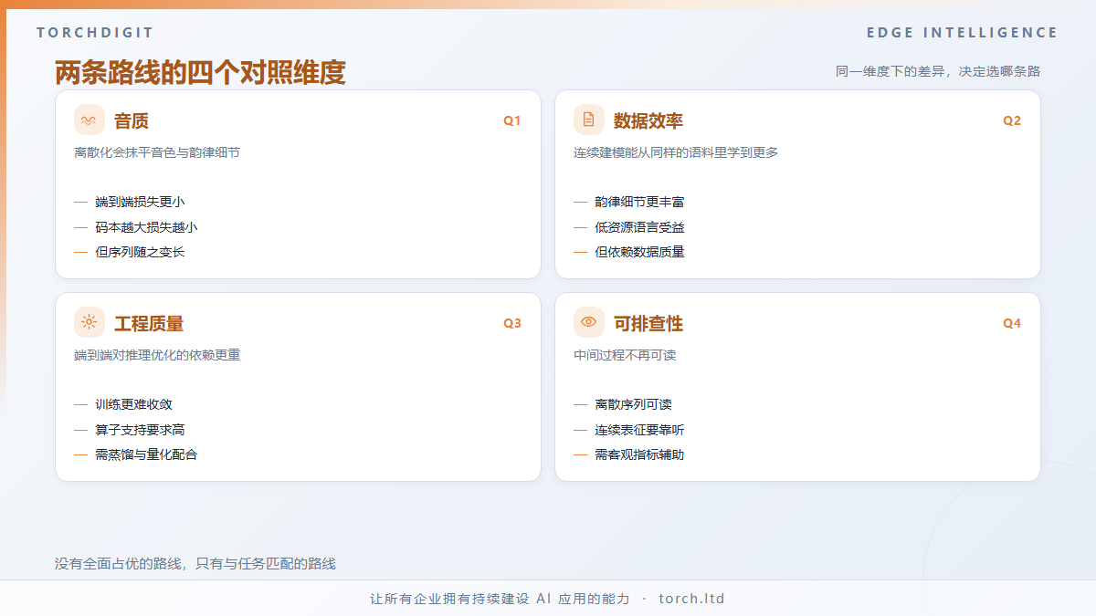Image resolution: width=1096 pixels, height=616 pixels.
Task: Click bullet 需客观指标辅助
Action: pos(639,454)
